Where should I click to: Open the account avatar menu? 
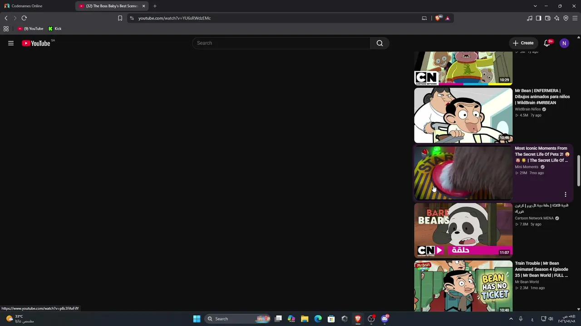point(564,43)
